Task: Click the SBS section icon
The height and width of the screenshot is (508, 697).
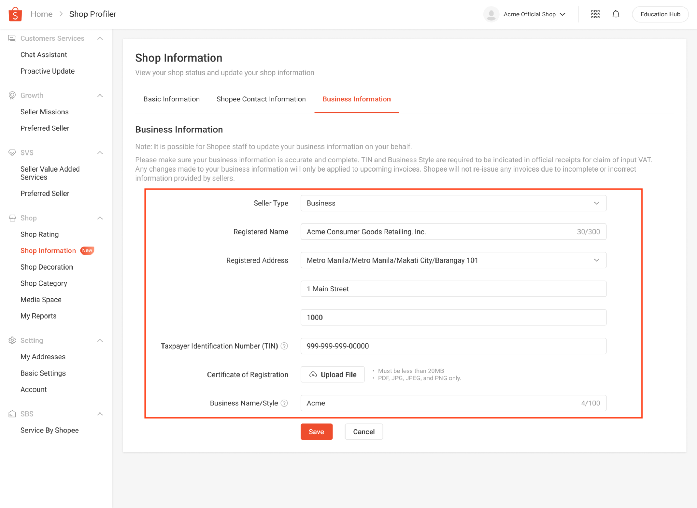Action: point(12,414)
